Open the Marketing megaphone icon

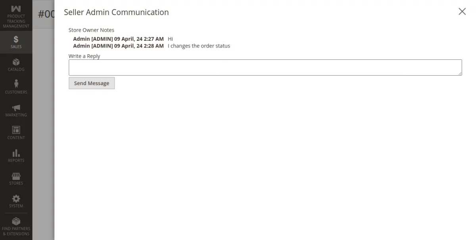click(16, 108)
